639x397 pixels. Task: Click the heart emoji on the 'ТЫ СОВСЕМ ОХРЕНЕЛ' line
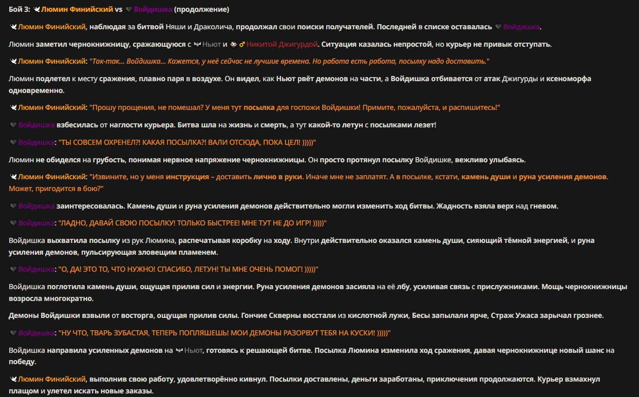pos(13,142)
